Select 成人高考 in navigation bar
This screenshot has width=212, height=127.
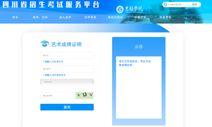tap(65, 17)
